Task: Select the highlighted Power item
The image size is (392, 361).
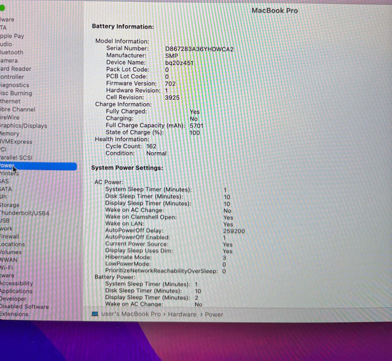Action: tap(38, 166)
